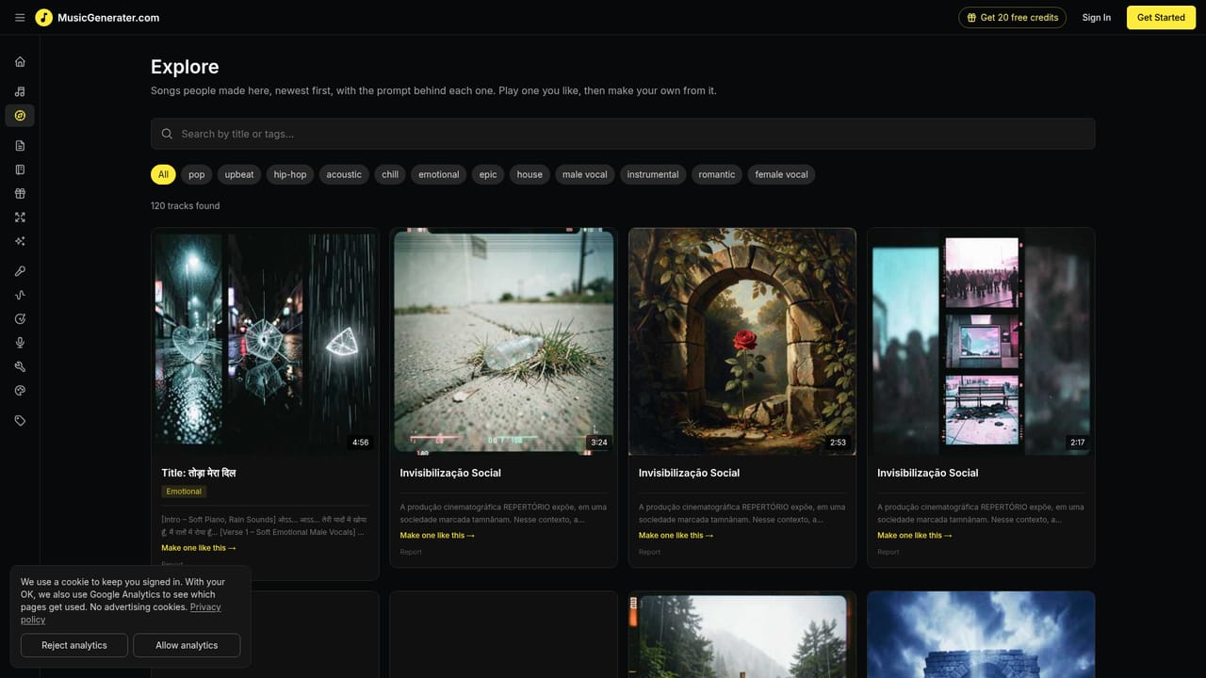Select the highlighted Explore compass icon

(x=20, y=116)
